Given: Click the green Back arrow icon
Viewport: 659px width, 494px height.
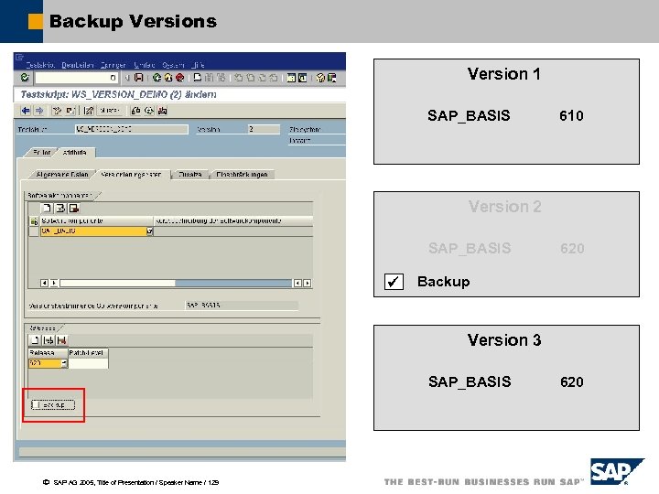Looking at the screenshot, I should 157,77.
